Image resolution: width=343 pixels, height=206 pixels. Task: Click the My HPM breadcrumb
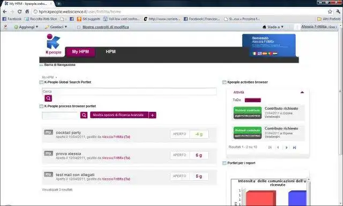(x=48, y=78)
